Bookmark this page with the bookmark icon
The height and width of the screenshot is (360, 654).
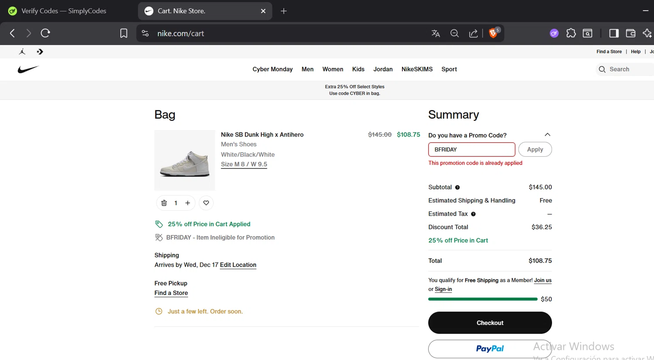(124, 33)
